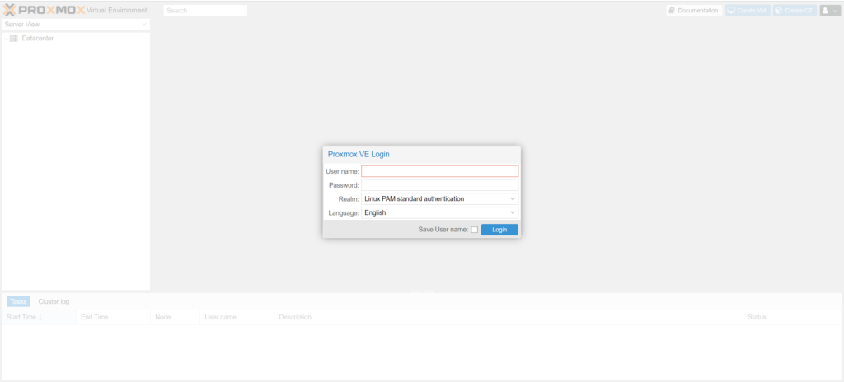Sort by Start Time column header
Screen dimensions: 844x382
tap(39, 317)
